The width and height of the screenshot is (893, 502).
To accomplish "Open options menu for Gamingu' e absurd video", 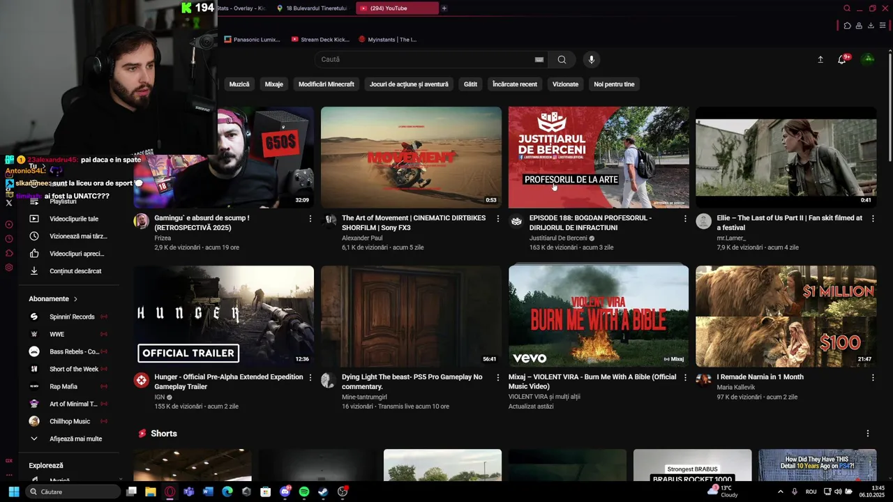I will (x=310, y=219).
